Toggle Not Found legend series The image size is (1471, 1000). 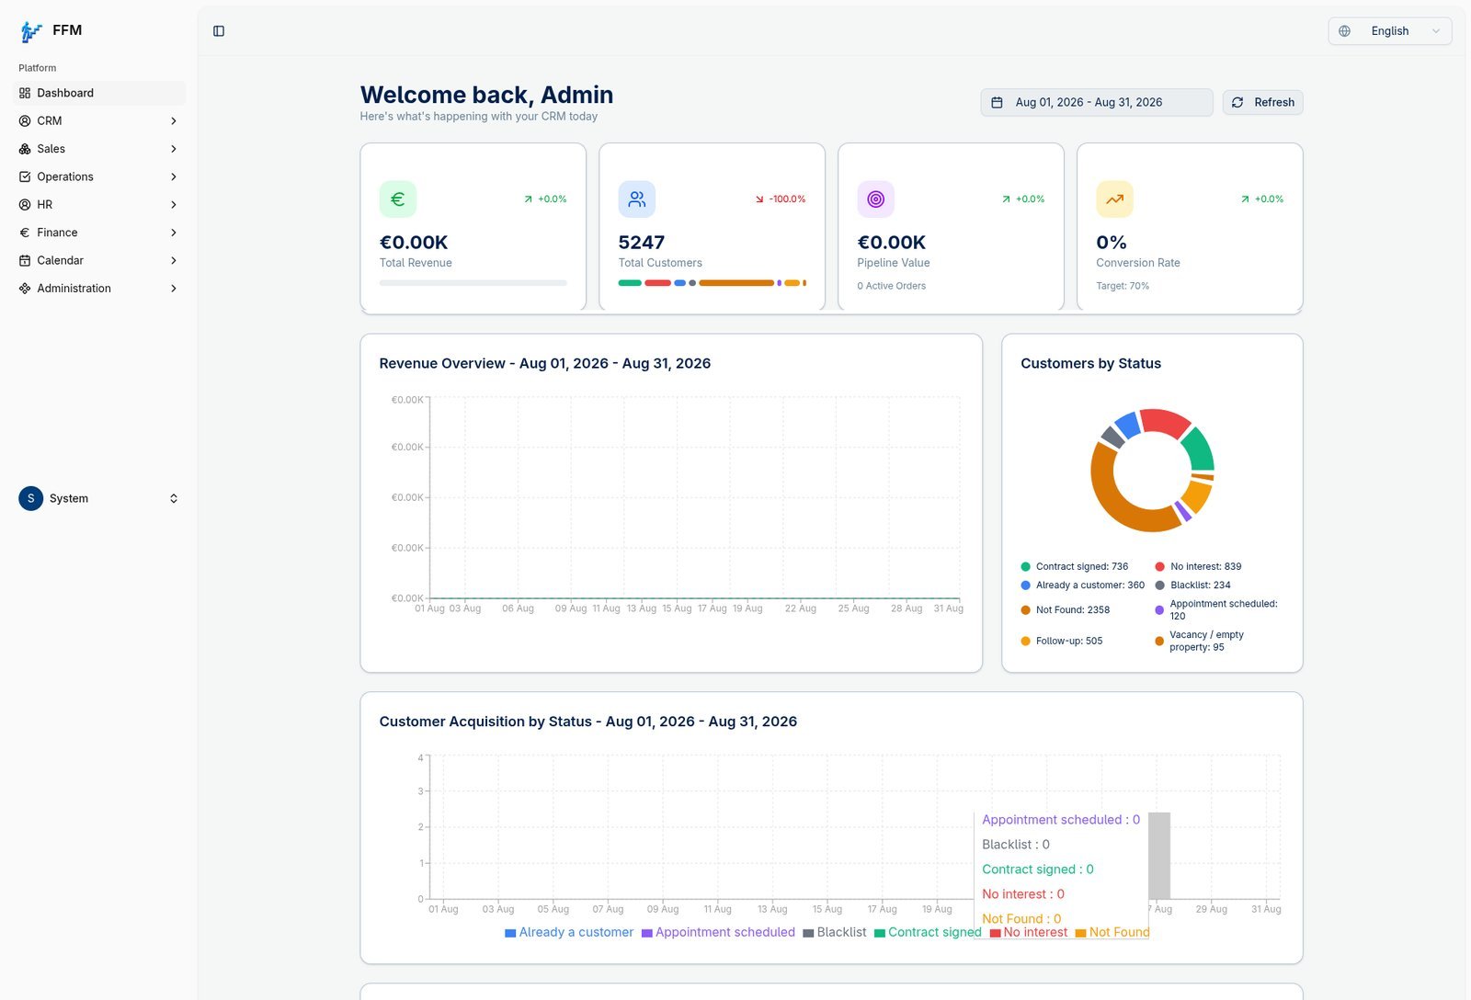pos(1112,933)
